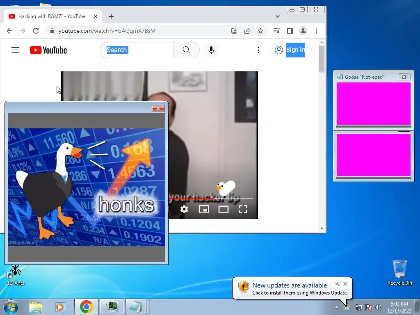
Task: Click the YouTube search input field
Action: (x=137, y=50)
